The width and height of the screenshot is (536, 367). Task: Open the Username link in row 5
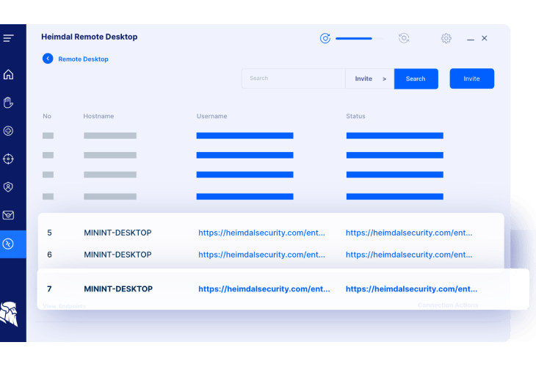click(x=261, y=233)
